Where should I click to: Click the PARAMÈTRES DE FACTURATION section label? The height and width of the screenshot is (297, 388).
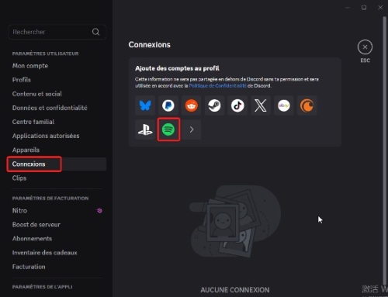tap(50, 199)
